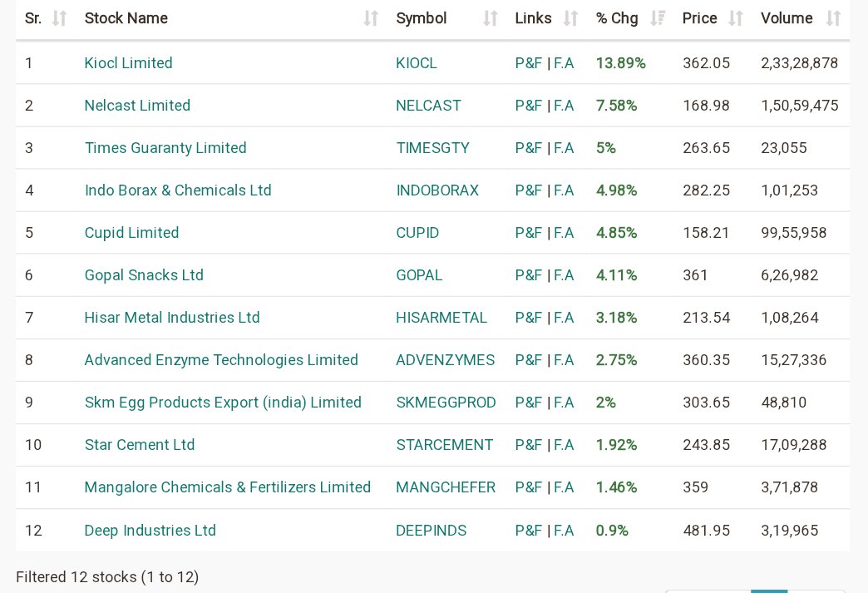Viewport: 868px width, 593px height.
Task: Open F.A link for Indo Borax row
Action: (564, 190)
